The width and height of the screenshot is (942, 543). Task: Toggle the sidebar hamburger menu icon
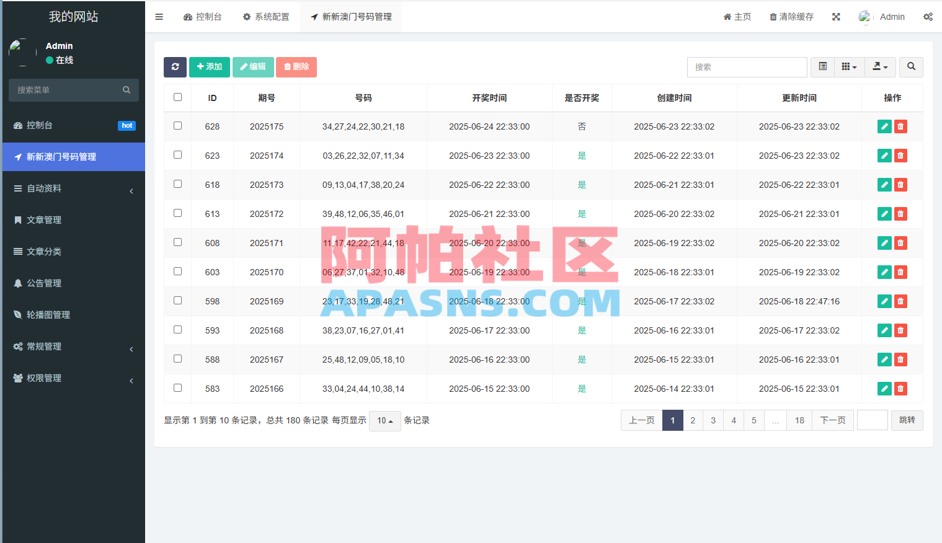pyautogui.click(x=159, y=17)
